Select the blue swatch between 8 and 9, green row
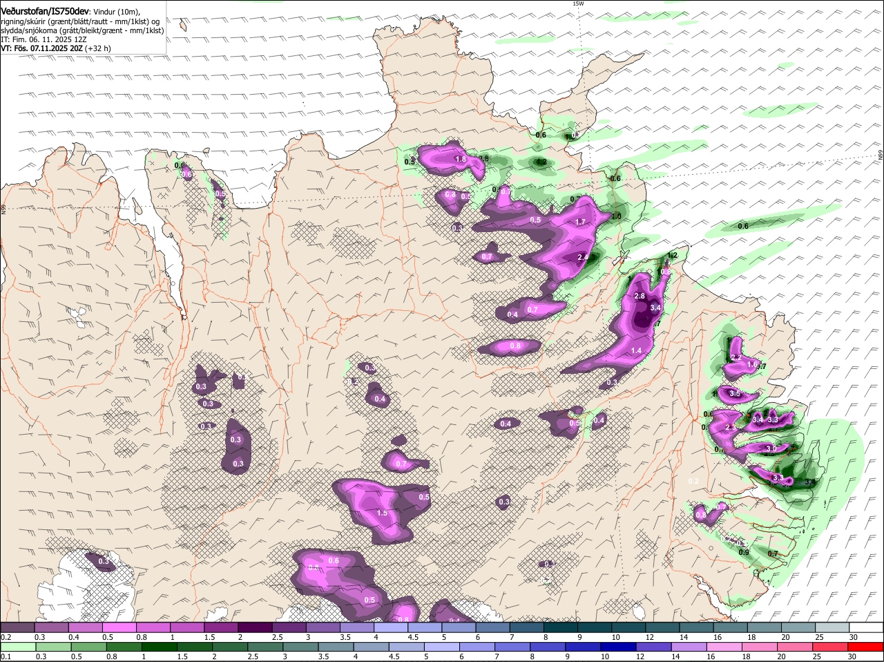 [x=548, y=647]
